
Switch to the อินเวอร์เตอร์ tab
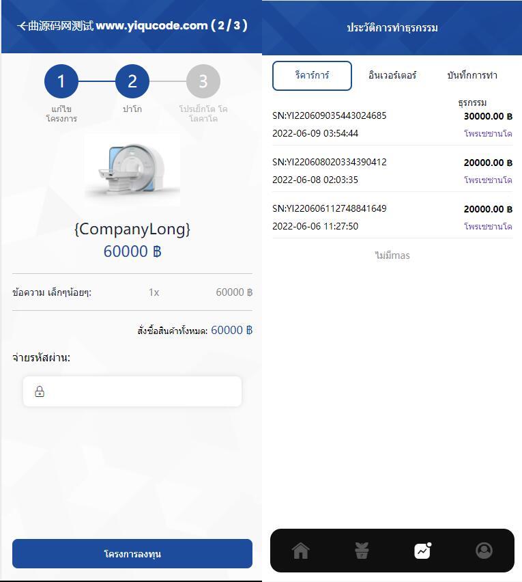pyautogui.click(x=392, y=76)
